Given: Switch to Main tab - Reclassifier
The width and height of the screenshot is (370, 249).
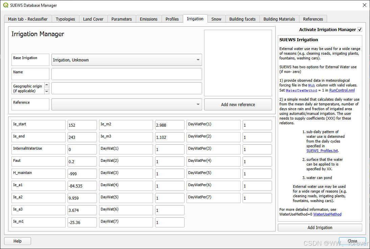Looking at the screenshot, I should (28, 19).
